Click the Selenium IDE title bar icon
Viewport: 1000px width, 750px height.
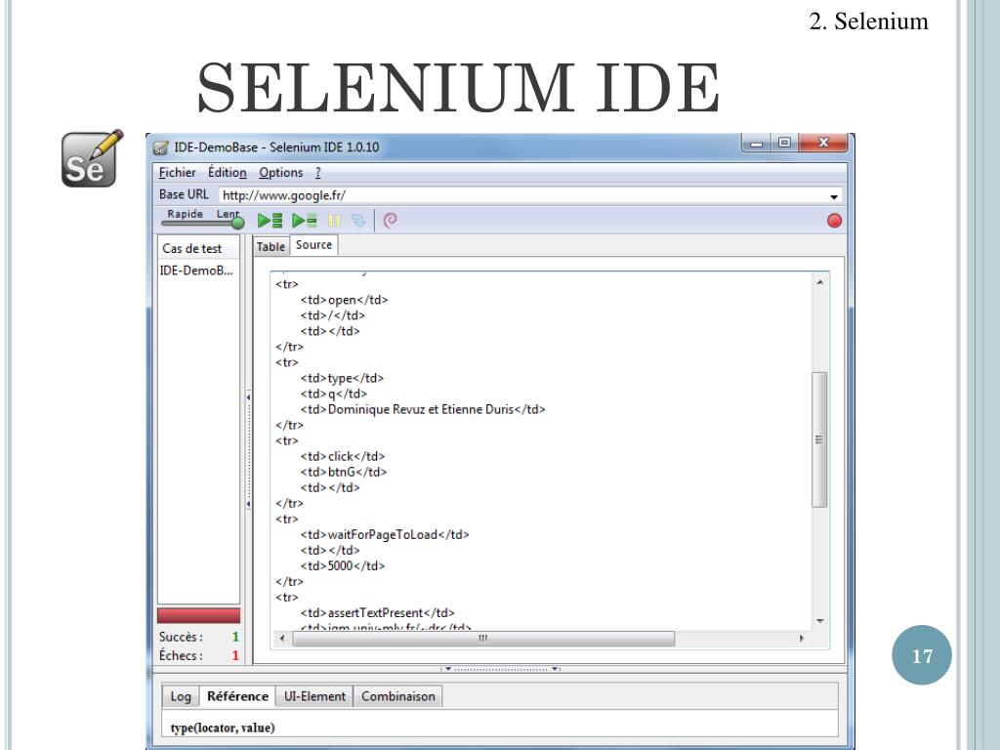(161, 148)
